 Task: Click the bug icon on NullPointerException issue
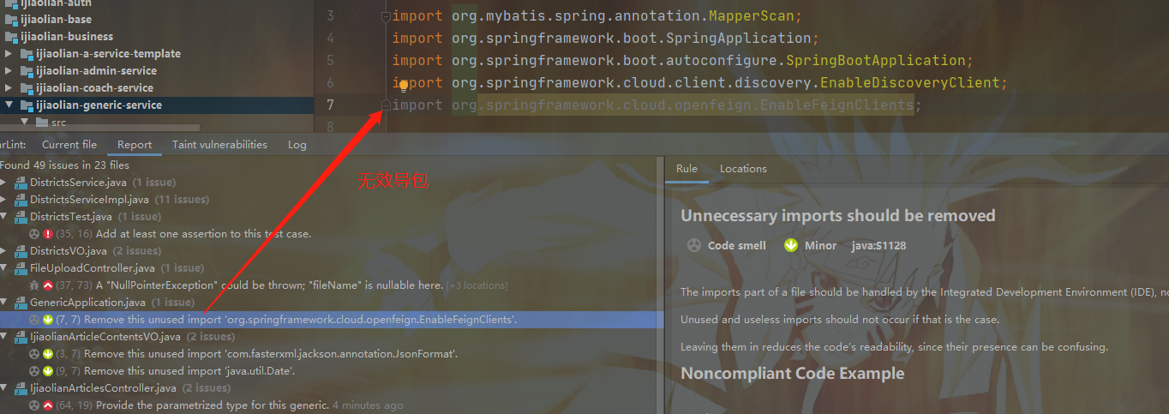point(34,285)
